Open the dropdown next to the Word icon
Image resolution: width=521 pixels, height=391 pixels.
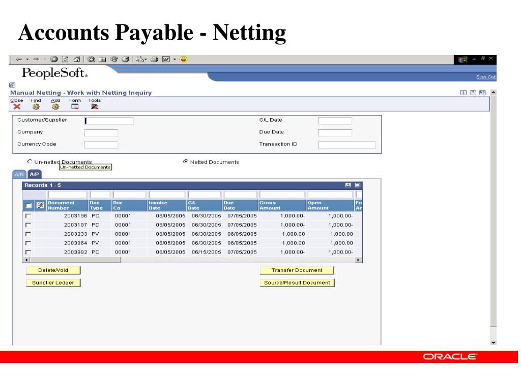coord(174,59)
